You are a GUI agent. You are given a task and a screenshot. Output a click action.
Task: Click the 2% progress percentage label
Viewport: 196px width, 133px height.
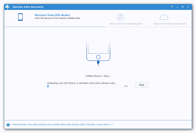126,86
